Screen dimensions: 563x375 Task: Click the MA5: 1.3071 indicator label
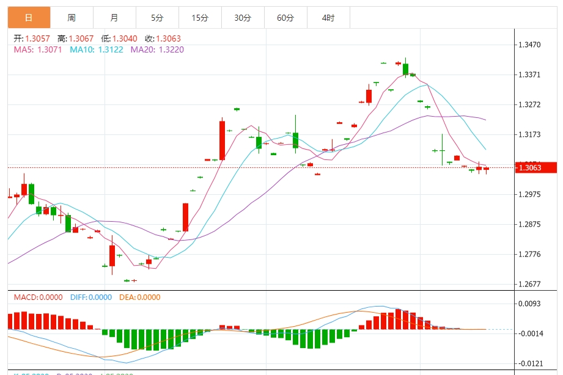point(38,49)
